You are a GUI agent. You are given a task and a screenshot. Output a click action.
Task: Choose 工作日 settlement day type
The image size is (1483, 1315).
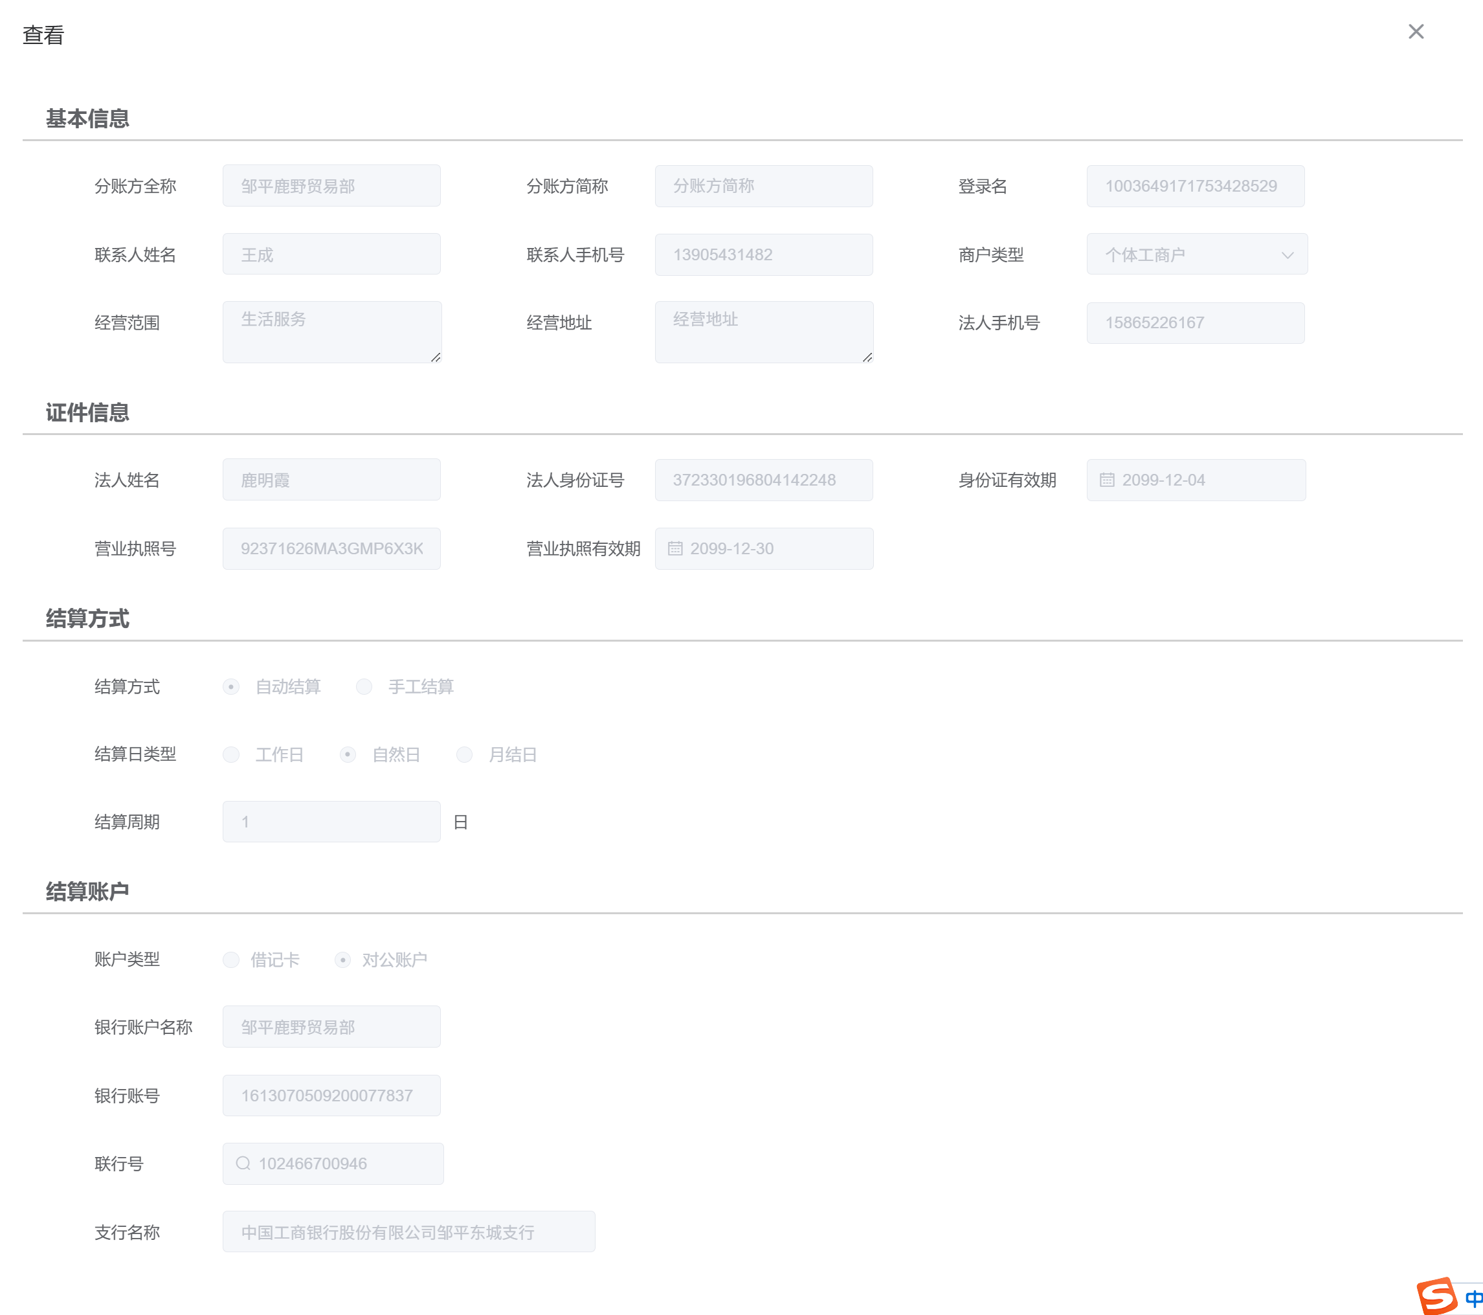click(x=230, y=755)
